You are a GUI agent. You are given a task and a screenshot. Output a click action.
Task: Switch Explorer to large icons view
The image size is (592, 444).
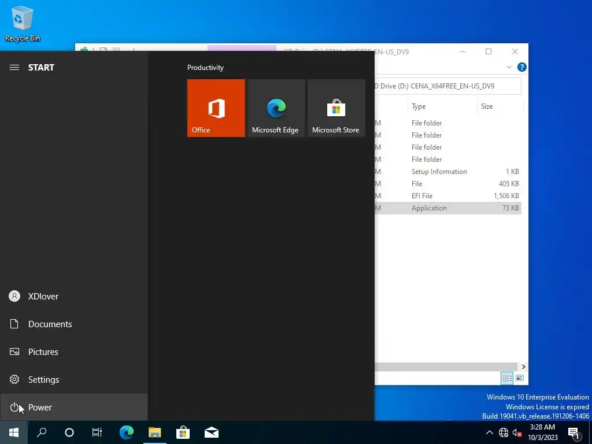click(520, 378)
